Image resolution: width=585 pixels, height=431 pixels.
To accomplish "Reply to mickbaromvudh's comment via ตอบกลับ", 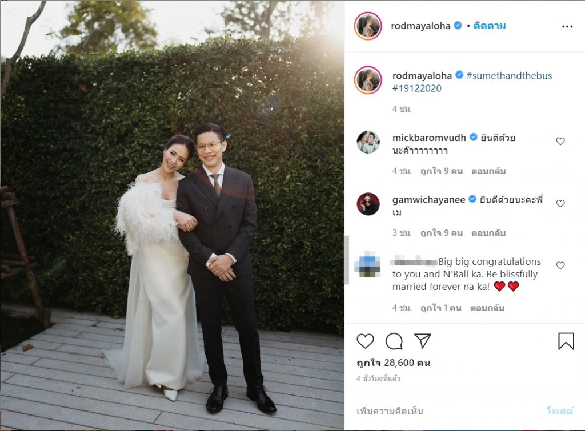I will click(488, 171).
